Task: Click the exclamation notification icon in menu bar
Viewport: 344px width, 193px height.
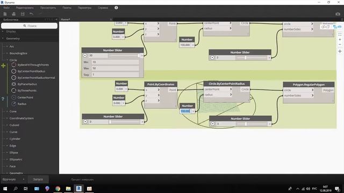Action: 116,8
